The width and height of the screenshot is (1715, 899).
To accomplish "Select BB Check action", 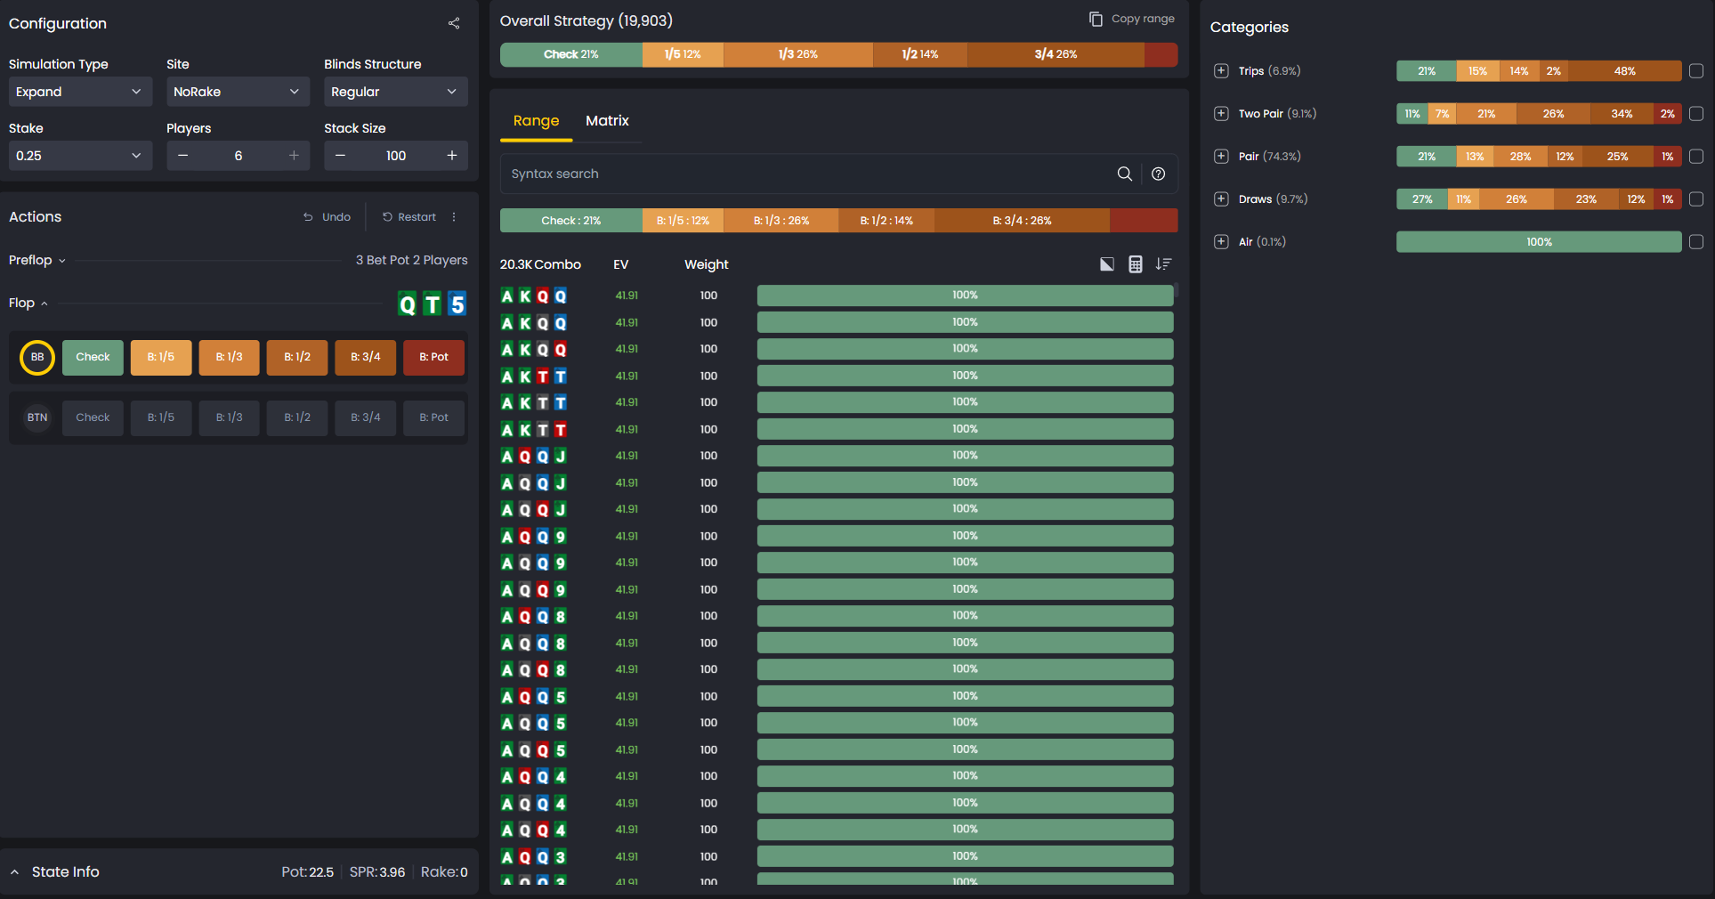I will click(x=93, y=357).
